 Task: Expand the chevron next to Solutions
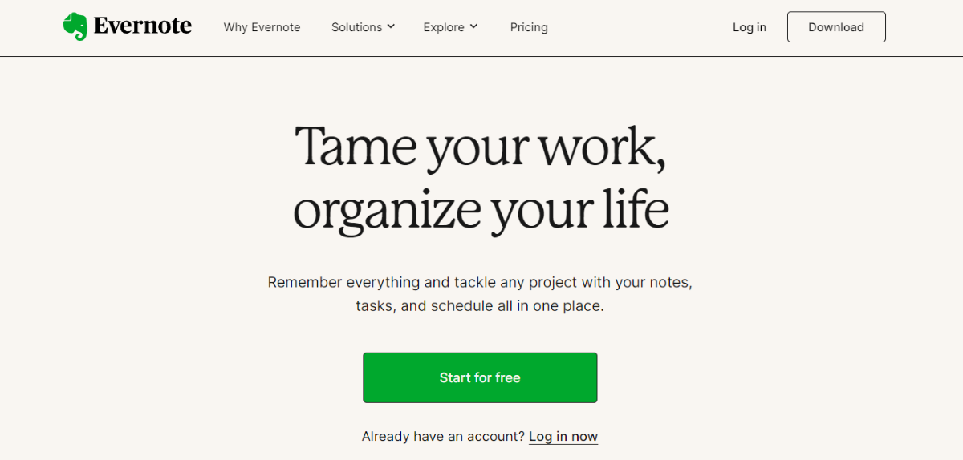tap(391, 26)
